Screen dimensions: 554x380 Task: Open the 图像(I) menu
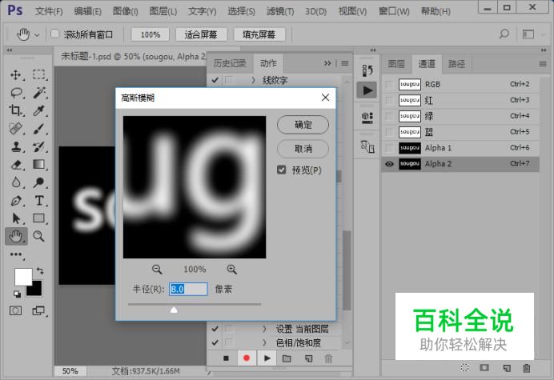click(x=126, y=11)
